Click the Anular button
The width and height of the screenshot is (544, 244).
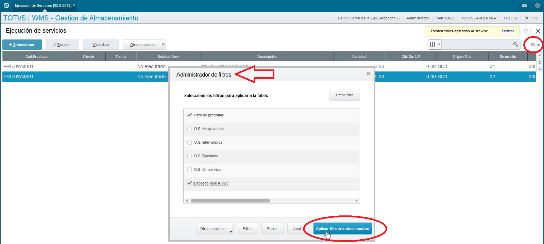[x=298, y=229]
